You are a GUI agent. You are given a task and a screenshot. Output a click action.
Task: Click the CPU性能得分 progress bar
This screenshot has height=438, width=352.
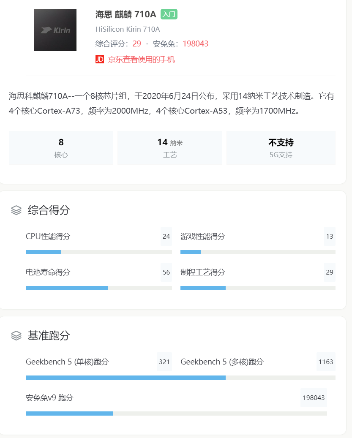tap(99, 252)
